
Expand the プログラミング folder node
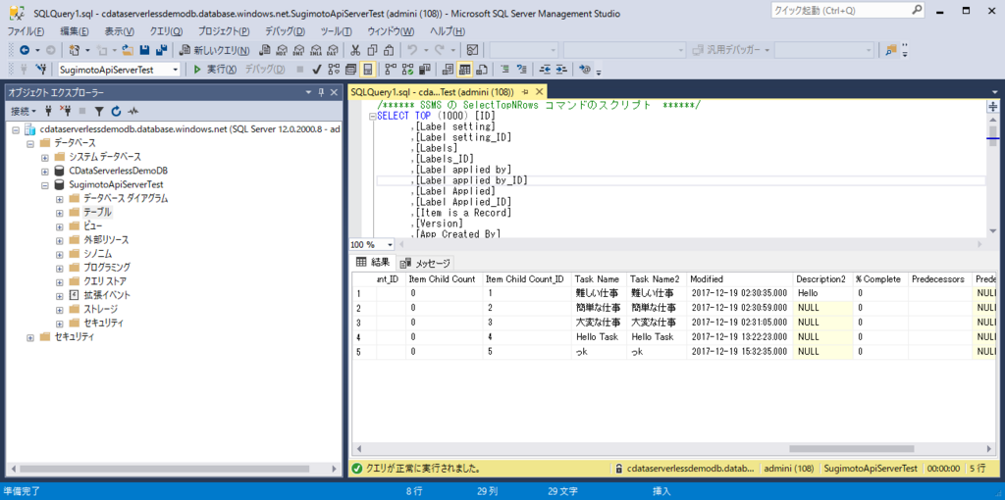(60, 268)
